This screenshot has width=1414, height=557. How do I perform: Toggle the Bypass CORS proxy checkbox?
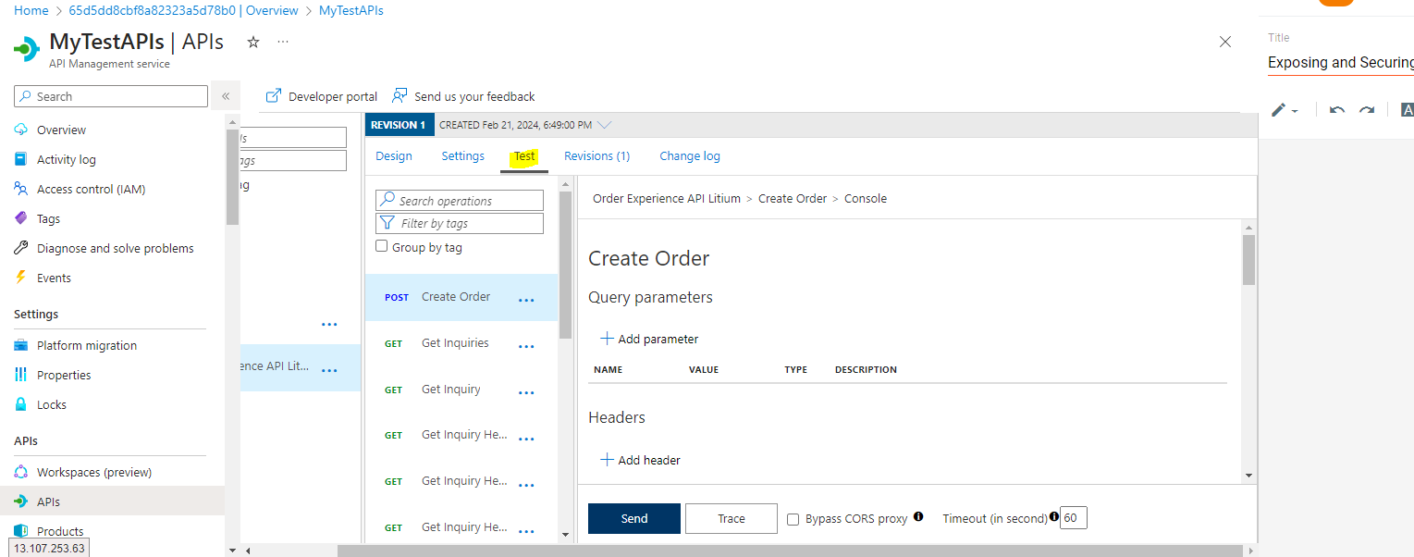(x=793, y=519)
